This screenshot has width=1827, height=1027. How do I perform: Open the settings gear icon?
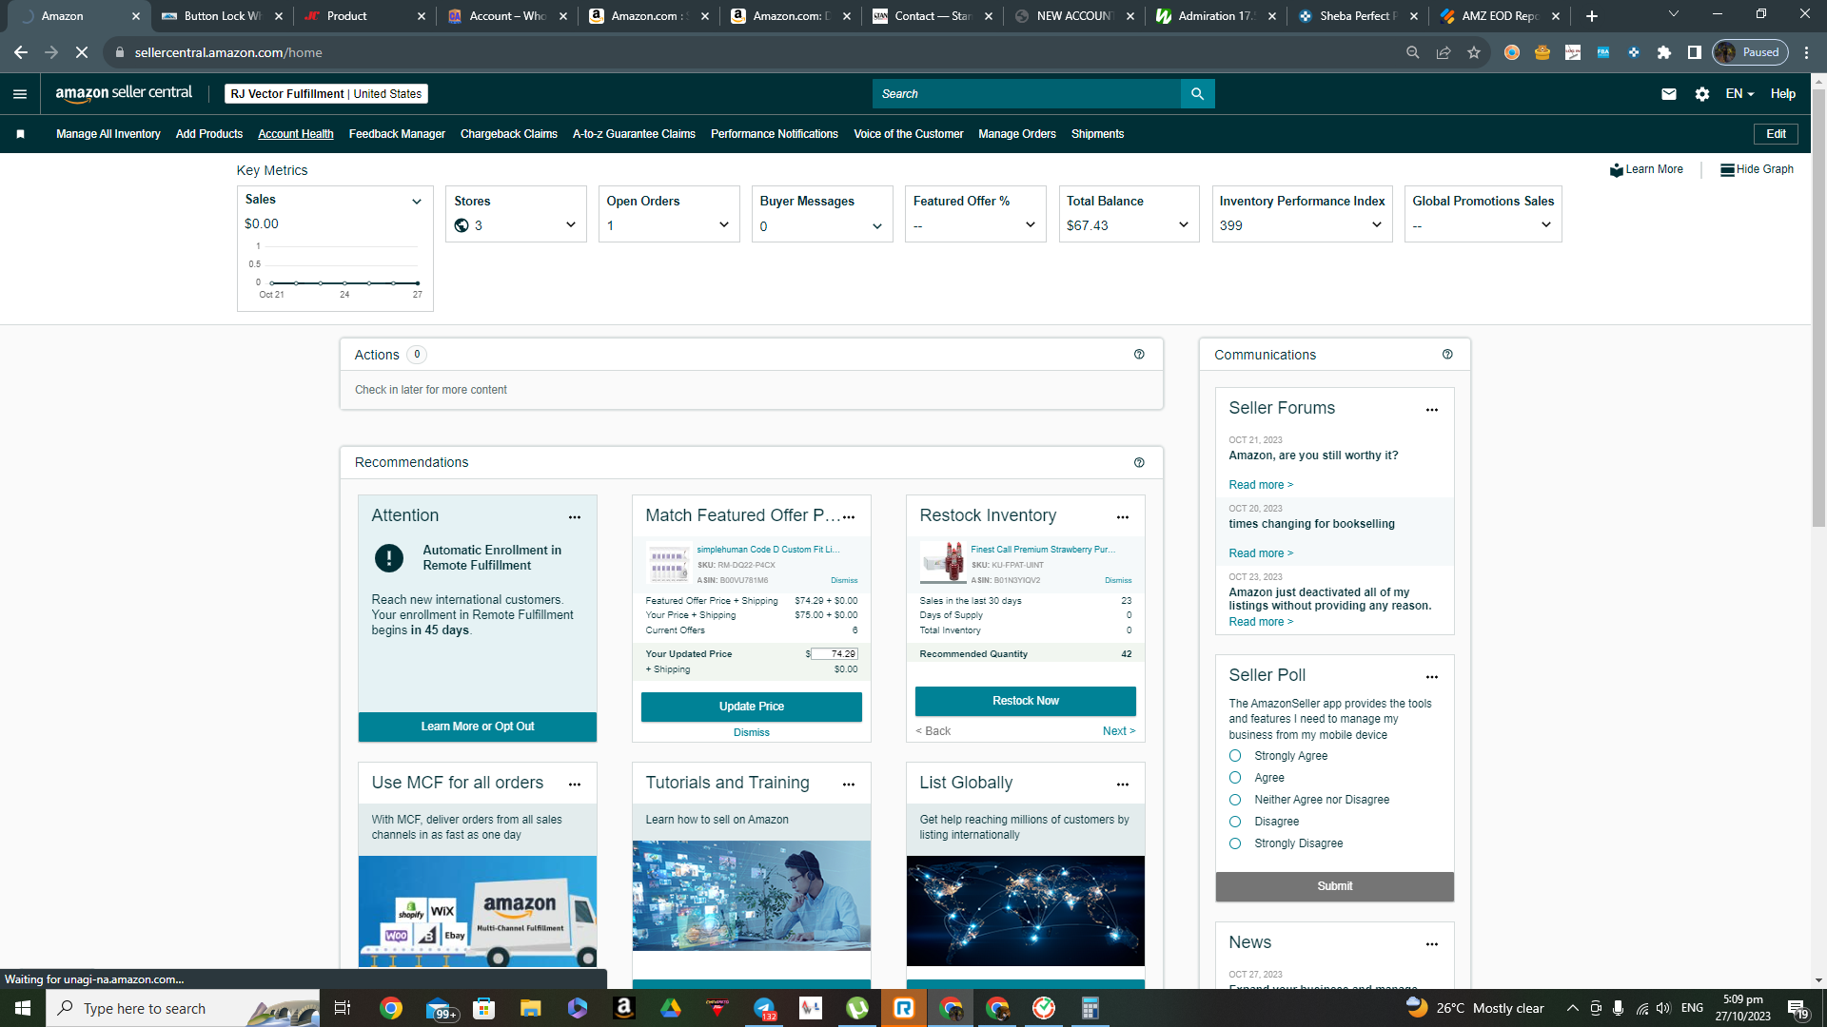[1702, 94]
